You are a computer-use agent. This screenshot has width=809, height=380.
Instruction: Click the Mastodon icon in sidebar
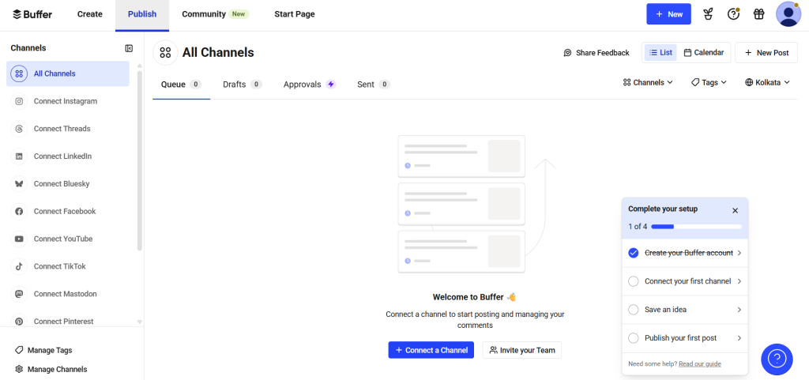click(x=19, y=294)
